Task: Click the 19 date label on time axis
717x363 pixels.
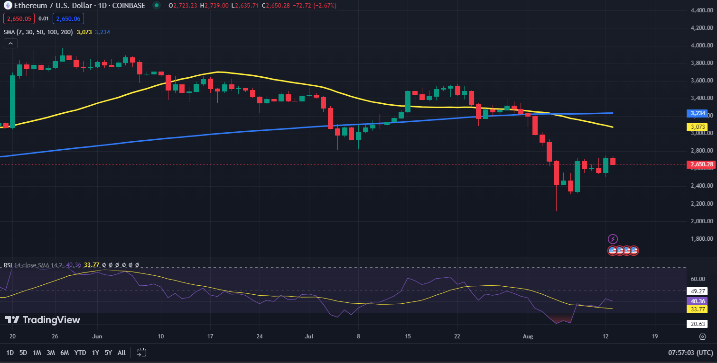Action: (655, 336)
